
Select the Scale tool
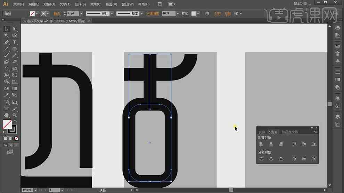(x=15, y=68)
